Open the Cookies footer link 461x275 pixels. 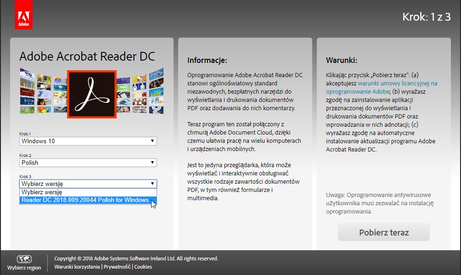point(142,266)
